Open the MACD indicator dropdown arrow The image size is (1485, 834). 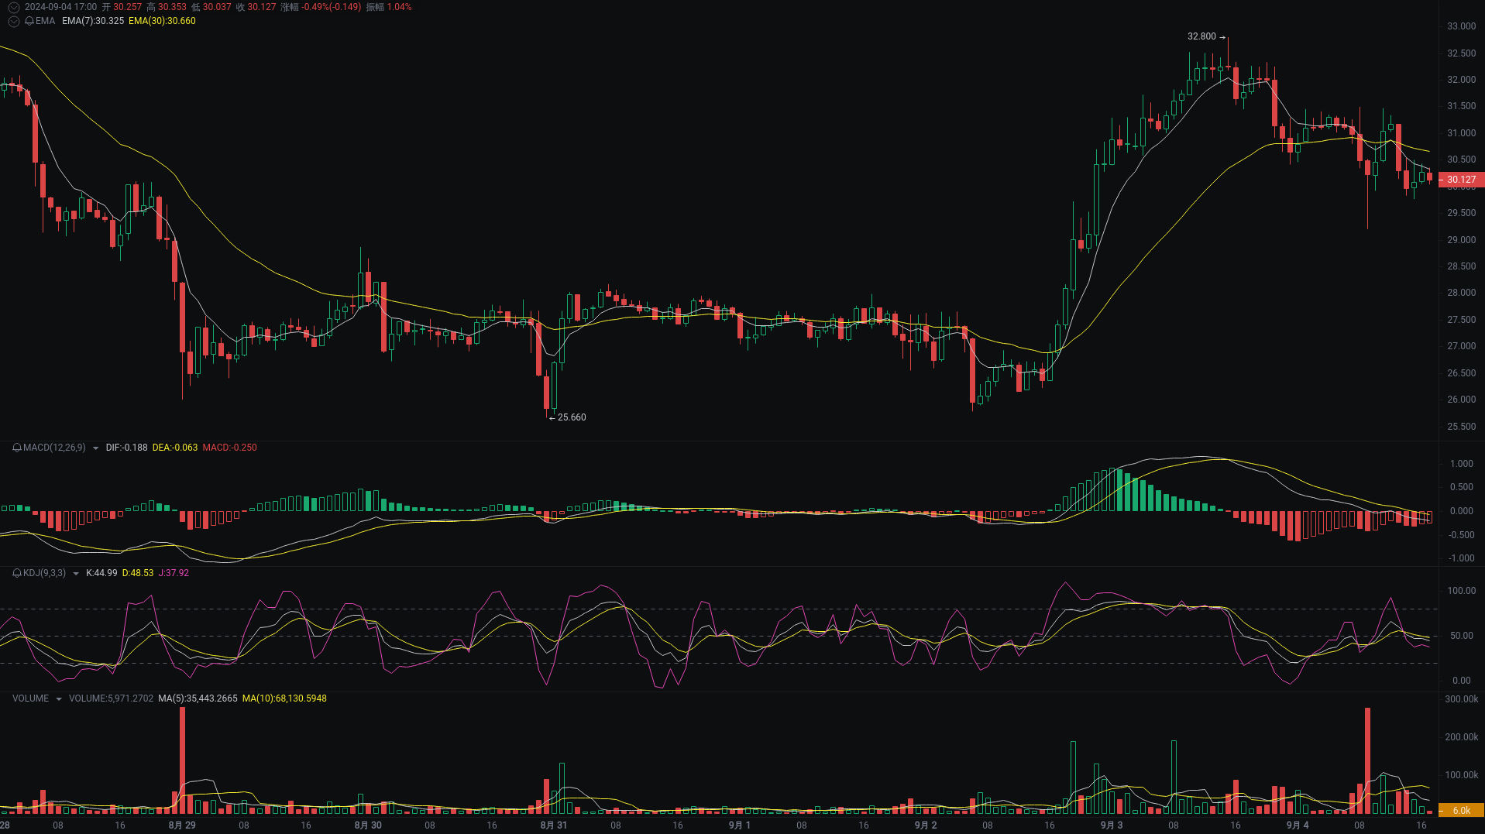(x=95, y=448)
